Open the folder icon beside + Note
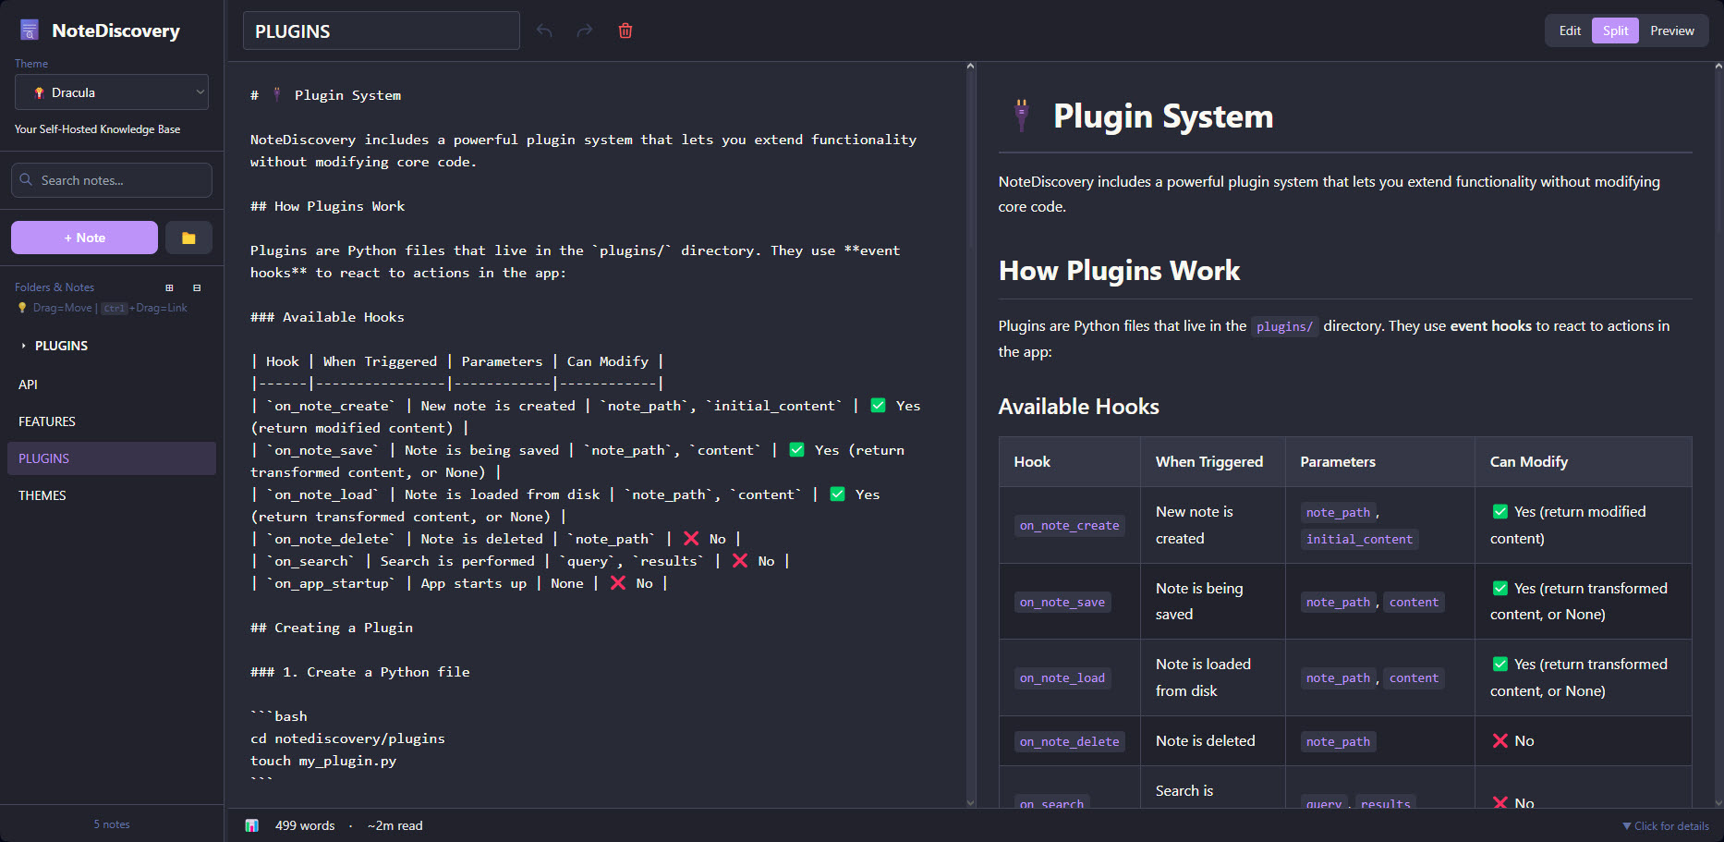The image size is (1724, 842). coord(188,238)
